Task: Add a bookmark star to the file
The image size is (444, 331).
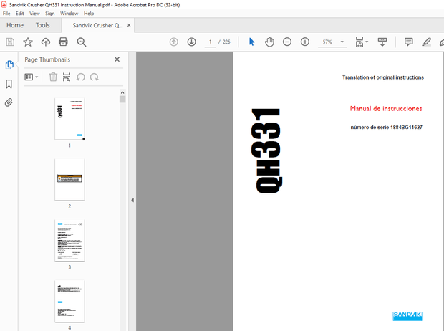Action: [x=28, y=42]
